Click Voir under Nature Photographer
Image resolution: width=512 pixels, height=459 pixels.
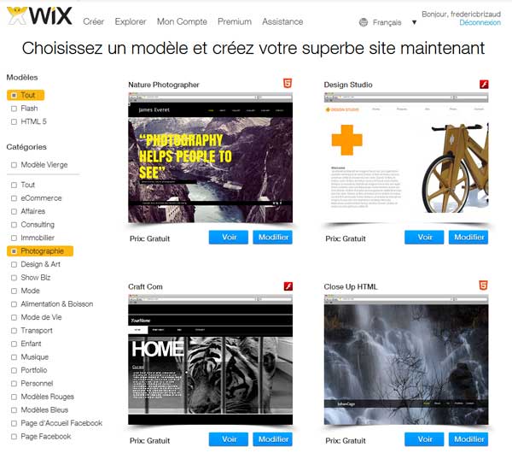point(229,237)
